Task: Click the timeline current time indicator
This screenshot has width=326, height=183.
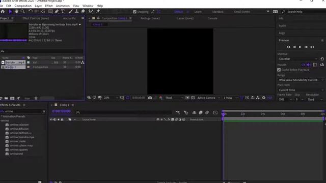Action: [x=224, y=114]
